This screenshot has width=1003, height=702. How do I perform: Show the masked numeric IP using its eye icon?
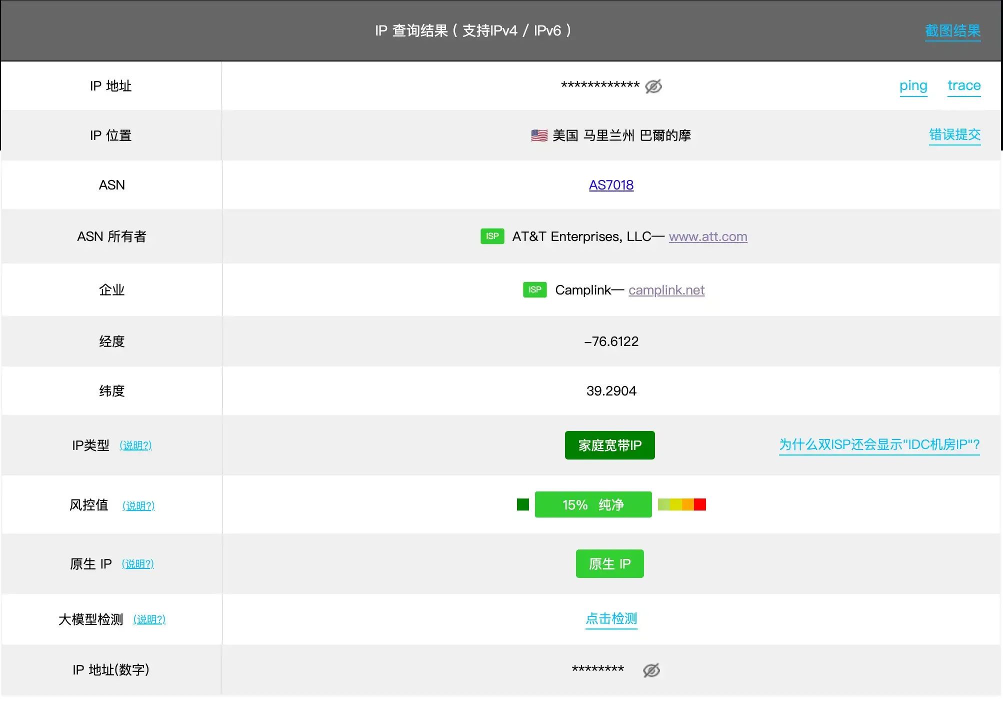click(652, 669)
